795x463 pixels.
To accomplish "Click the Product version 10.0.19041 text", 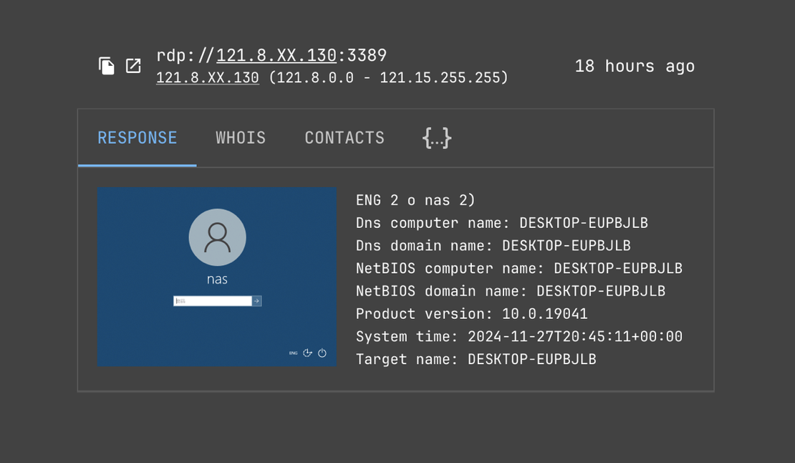I will (x=473, y=313).
